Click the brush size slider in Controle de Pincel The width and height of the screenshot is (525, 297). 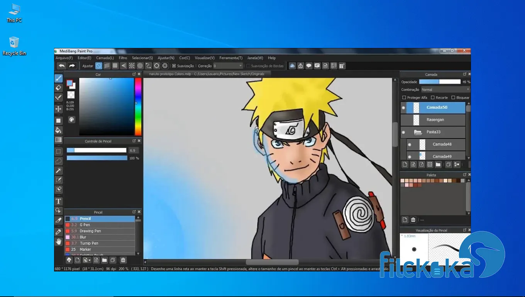[97, 150]
